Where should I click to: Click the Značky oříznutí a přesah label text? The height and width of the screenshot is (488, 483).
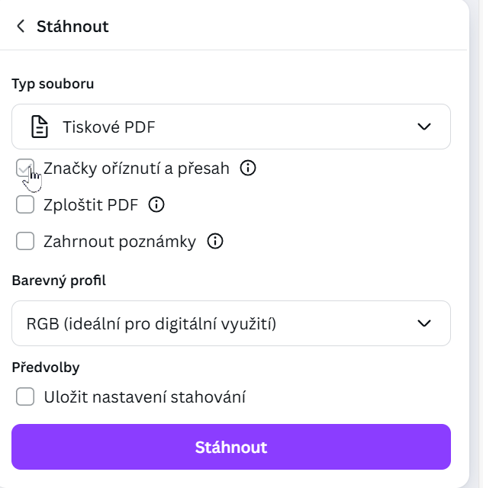[x=137, y=169]
